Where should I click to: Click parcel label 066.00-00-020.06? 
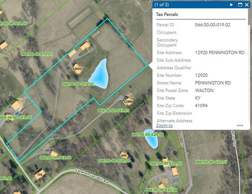(x=148, y=135)
